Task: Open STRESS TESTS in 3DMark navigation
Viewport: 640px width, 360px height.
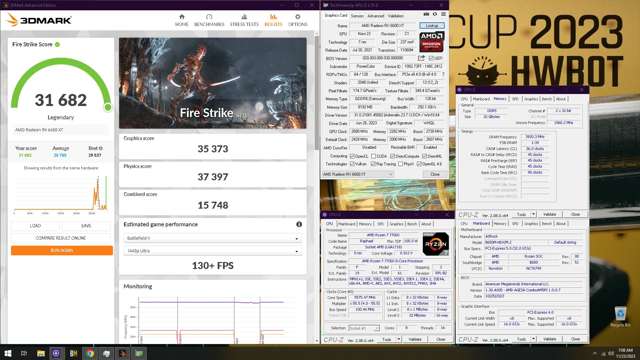Action: point(244,20)
